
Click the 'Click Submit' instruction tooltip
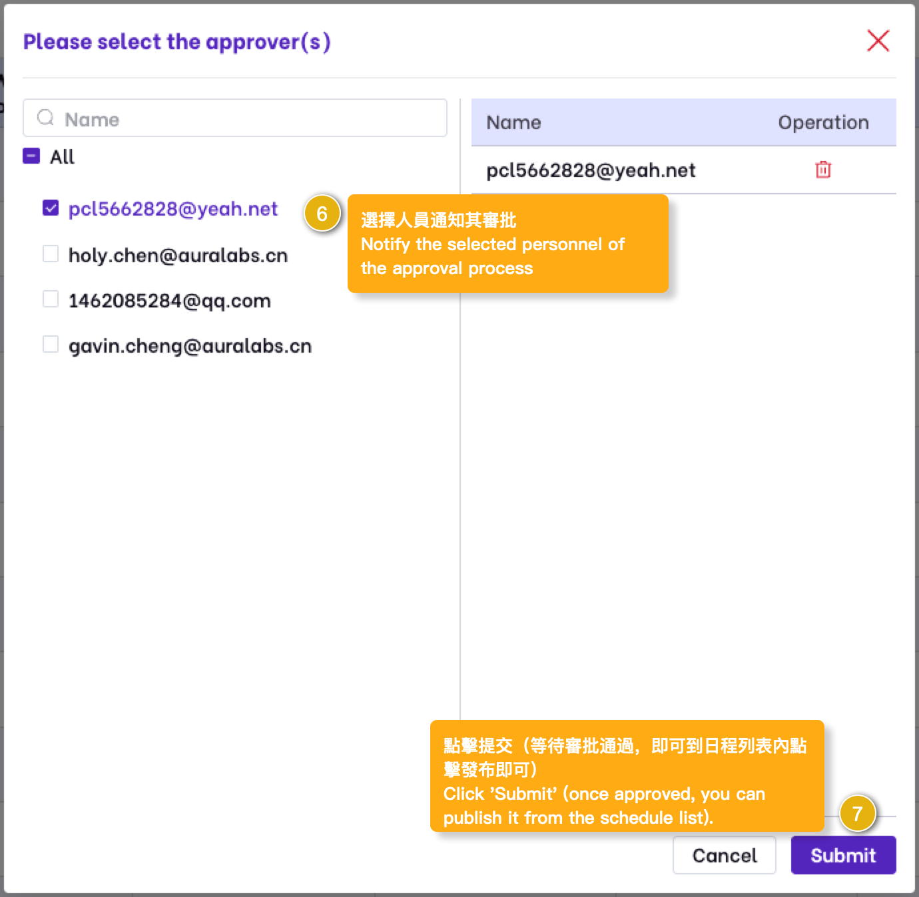click(x=626, y=776)
